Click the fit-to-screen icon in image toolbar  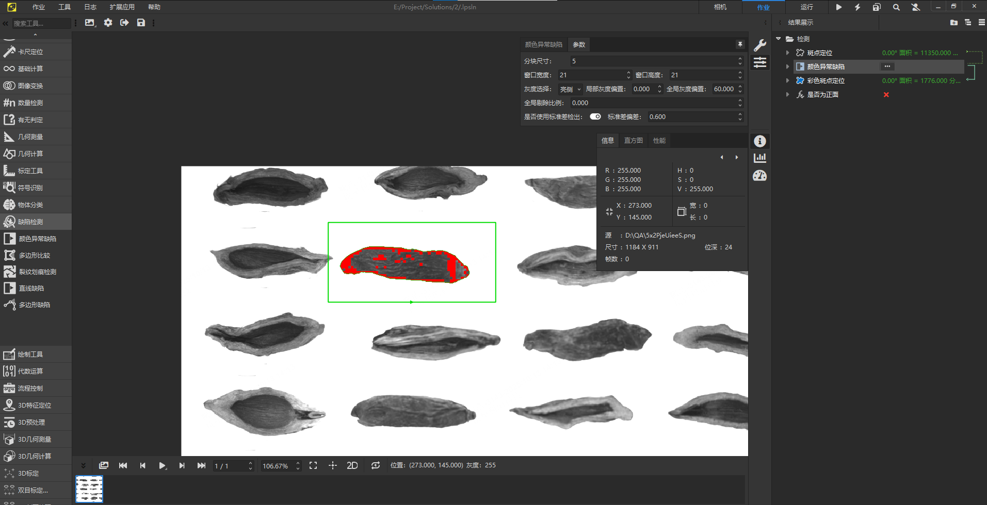[313, 465]
